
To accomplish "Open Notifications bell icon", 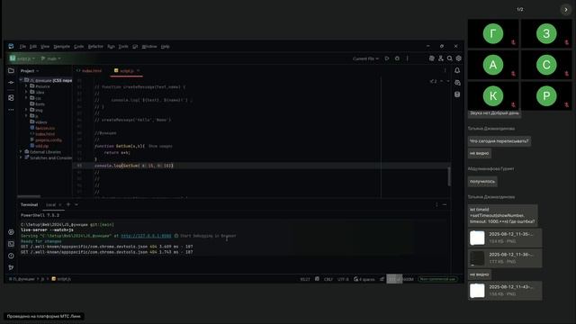I will point(457,70).
